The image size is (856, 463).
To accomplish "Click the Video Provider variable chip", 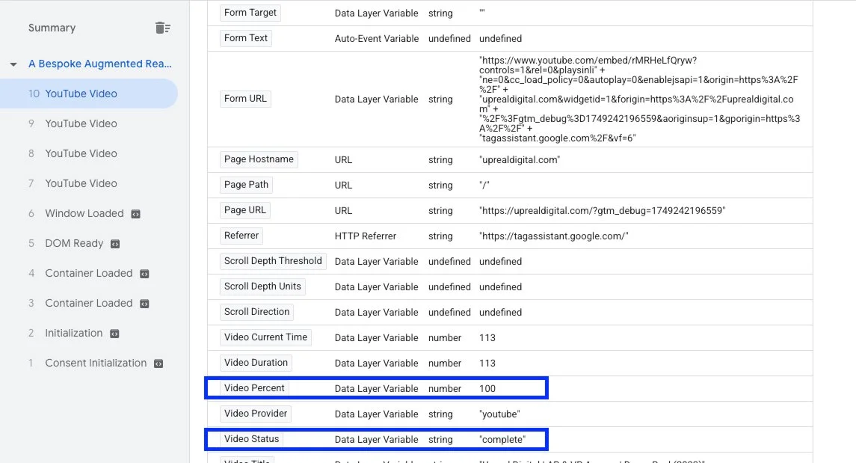I will click(256, 414).
